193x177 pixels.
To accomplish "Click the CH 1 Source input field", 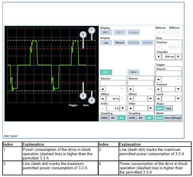I will (x=113, y=83).
